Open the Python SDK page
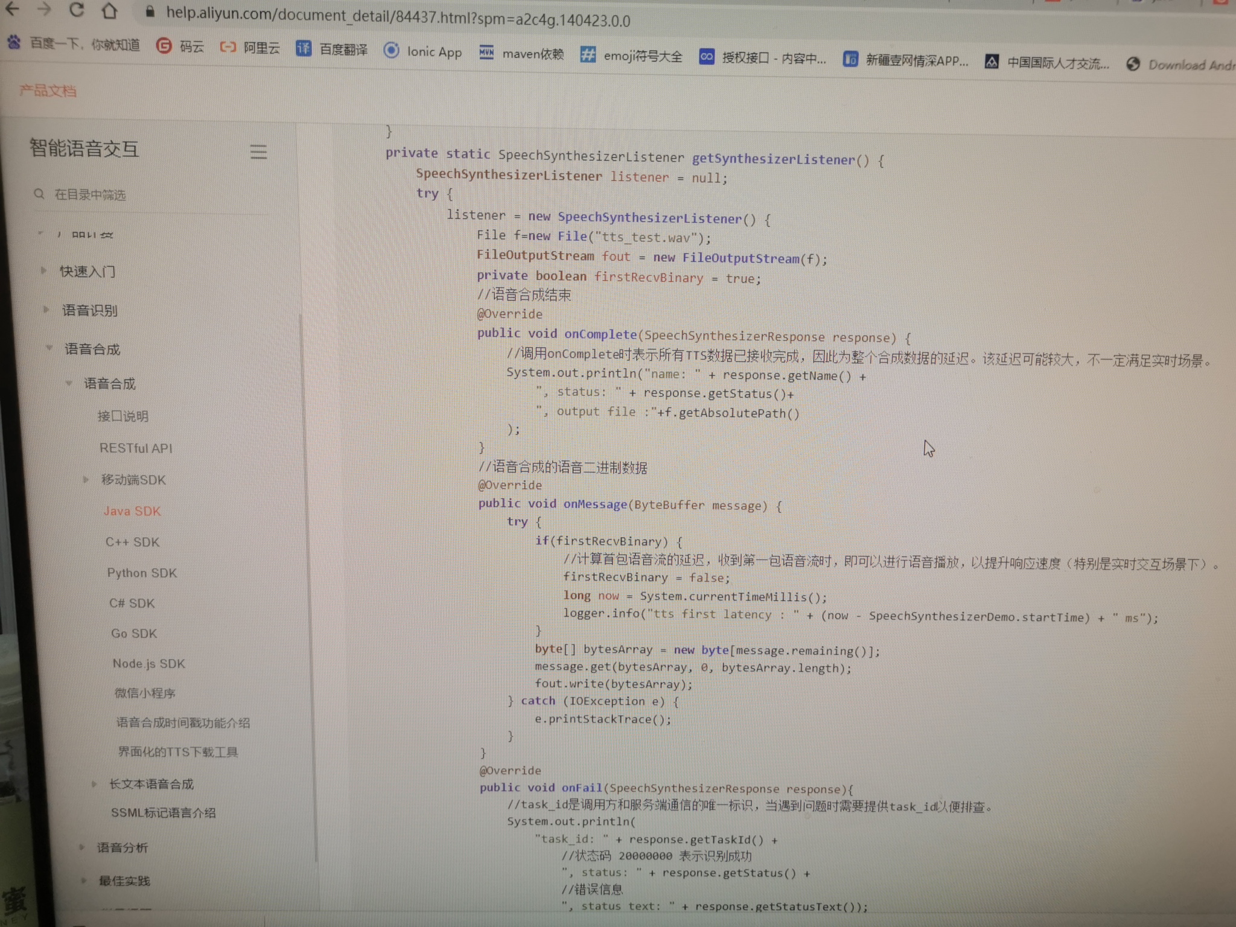 142,573
